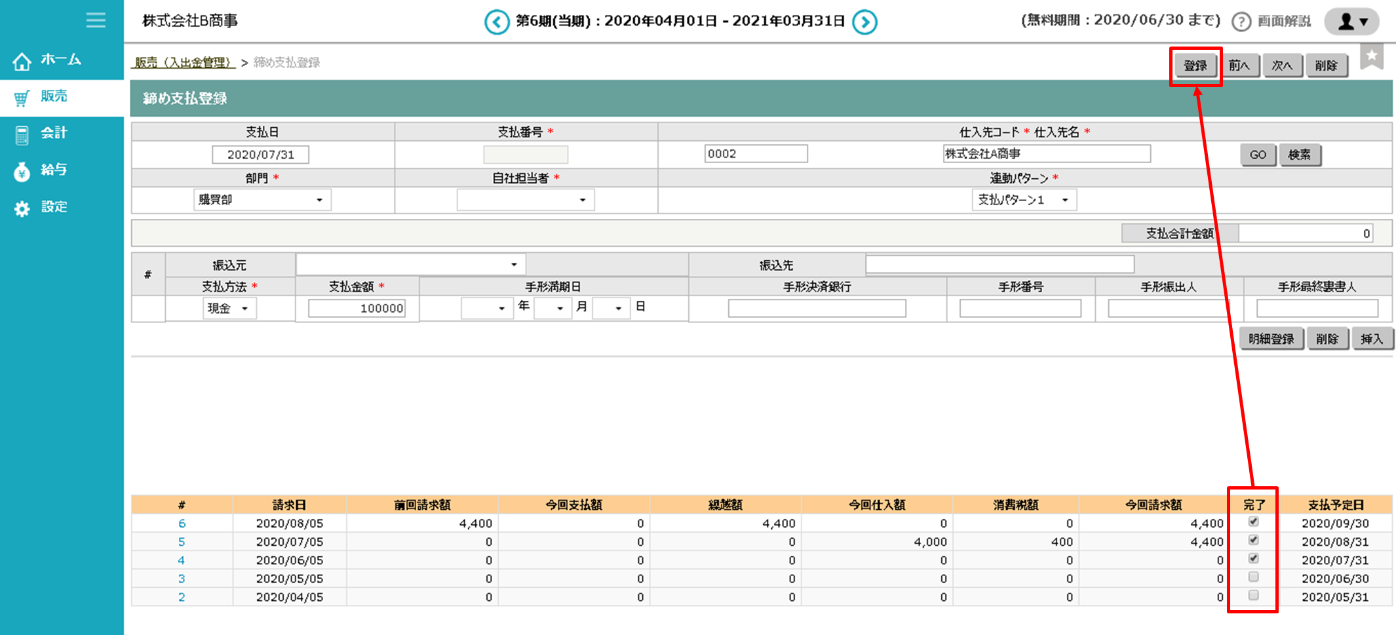Open the 支払方法 dropdown 現金
The height and width of the screenshot is (635, 1396).
pyautogui.click(x=229, y=309)
